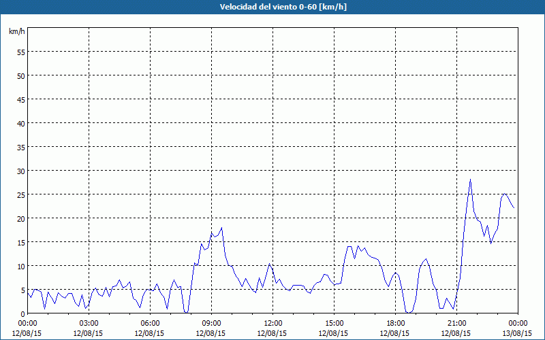The image size is (545, 340).
Task: Click the y-axis value 10
Action: pos(21,266)
